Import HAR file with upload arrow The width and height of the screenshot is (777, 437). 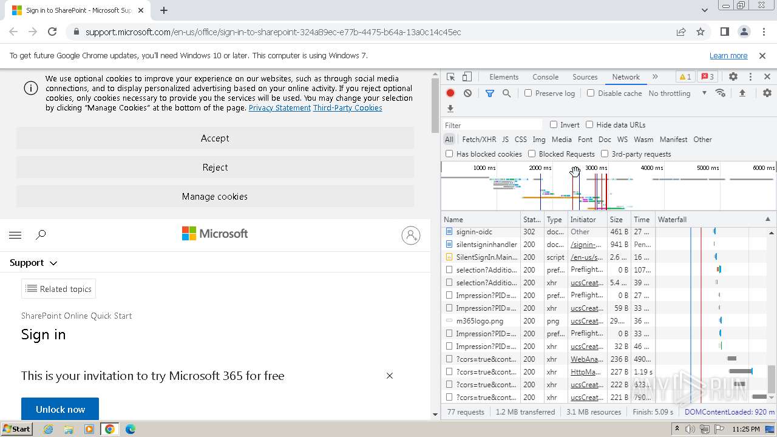[x=742, y=93]
